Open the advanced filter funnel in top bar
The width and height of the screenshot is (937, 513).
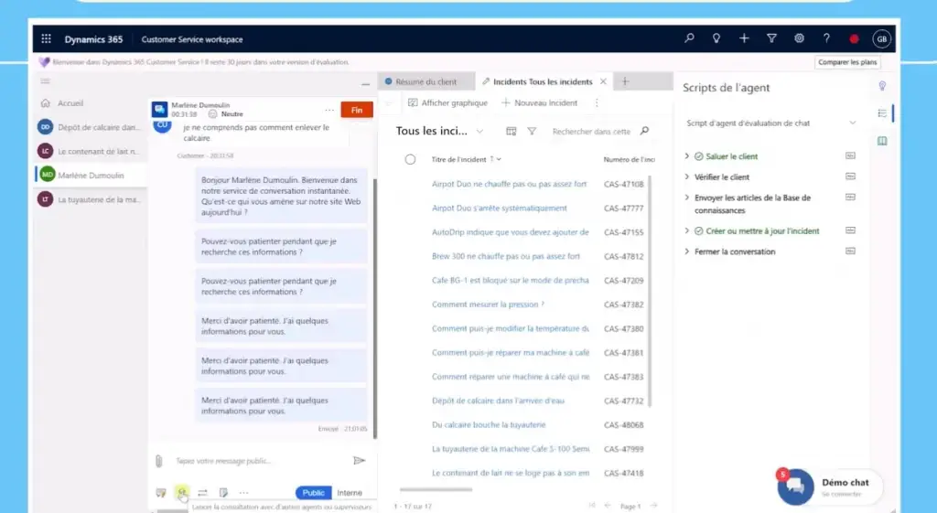coord(771,38)
